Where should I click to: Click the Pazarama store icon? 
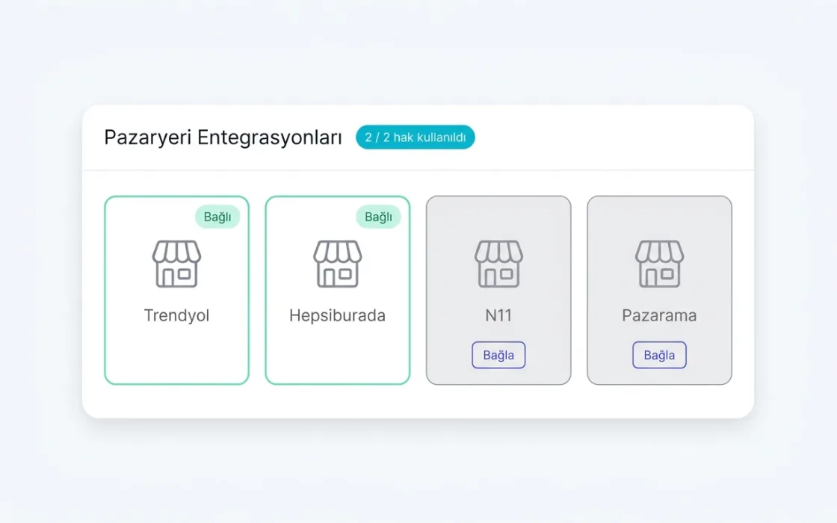[x=659, y=264]
